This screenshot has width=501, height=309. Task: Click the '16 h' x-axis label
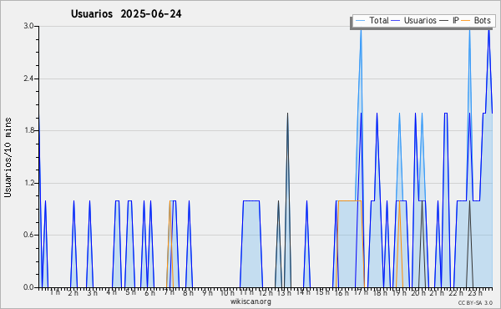coord(342,292)
